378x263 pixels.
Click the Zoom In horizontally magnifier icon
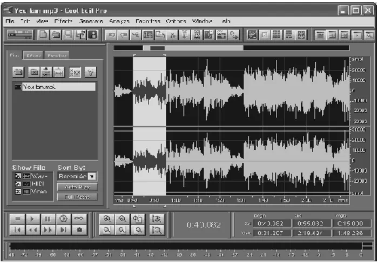point(107,219)
